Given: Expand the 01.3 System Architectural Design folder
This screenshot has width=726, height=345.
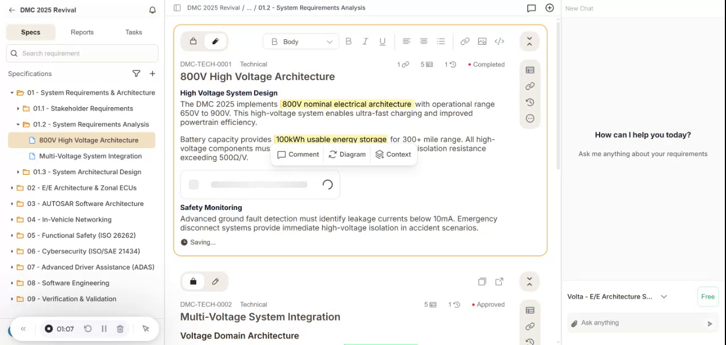Looking at the screenshot, I should [18, 172].
